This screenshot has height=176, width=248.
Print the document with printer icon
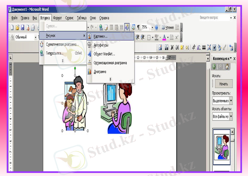33,28
